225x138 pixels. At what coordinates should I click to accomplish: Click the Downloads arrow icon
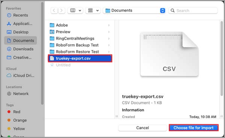pos(9,49)
